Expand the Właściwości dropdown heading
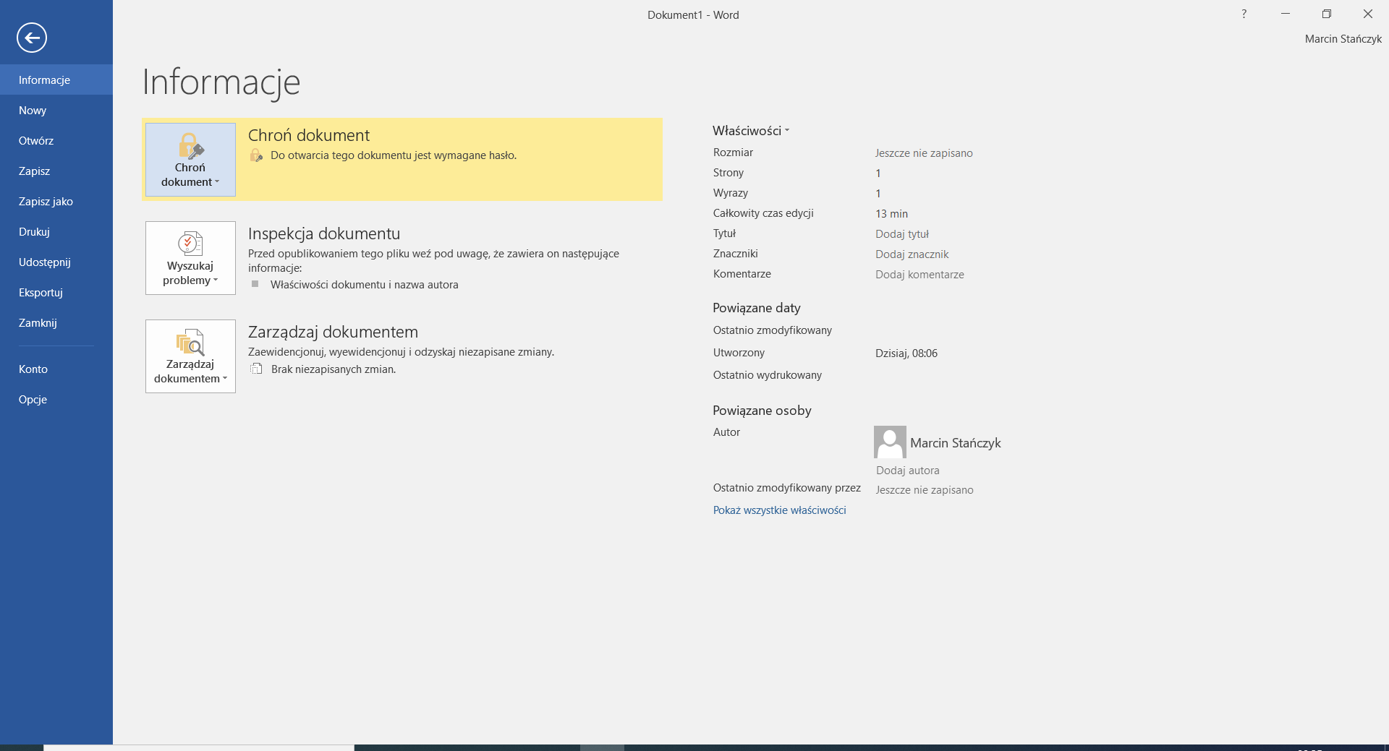The height and width of the screenshot is (751, 1389). (x=750, y=131)
